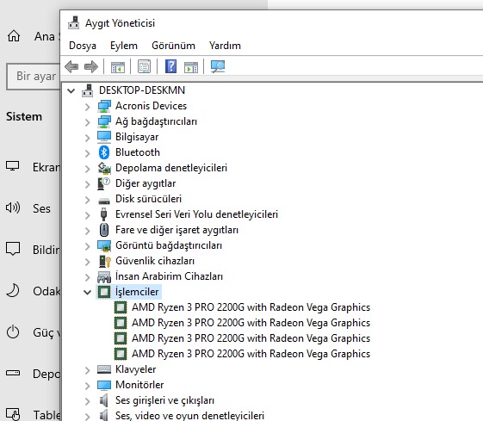The height and width of the screenshot is (421, 483).
Task: Select Fare ve diğer işaret aygıtları label
Action: pos(176,230)
